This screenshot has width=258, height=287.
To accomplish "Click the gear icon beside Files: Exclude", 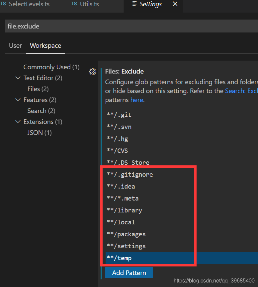I will [x=93, y=72].
